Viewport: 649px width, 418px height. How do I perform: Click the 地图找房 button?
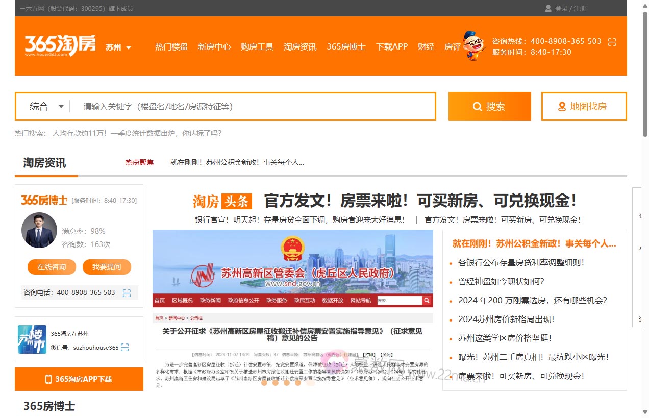(x=584, y=107)
